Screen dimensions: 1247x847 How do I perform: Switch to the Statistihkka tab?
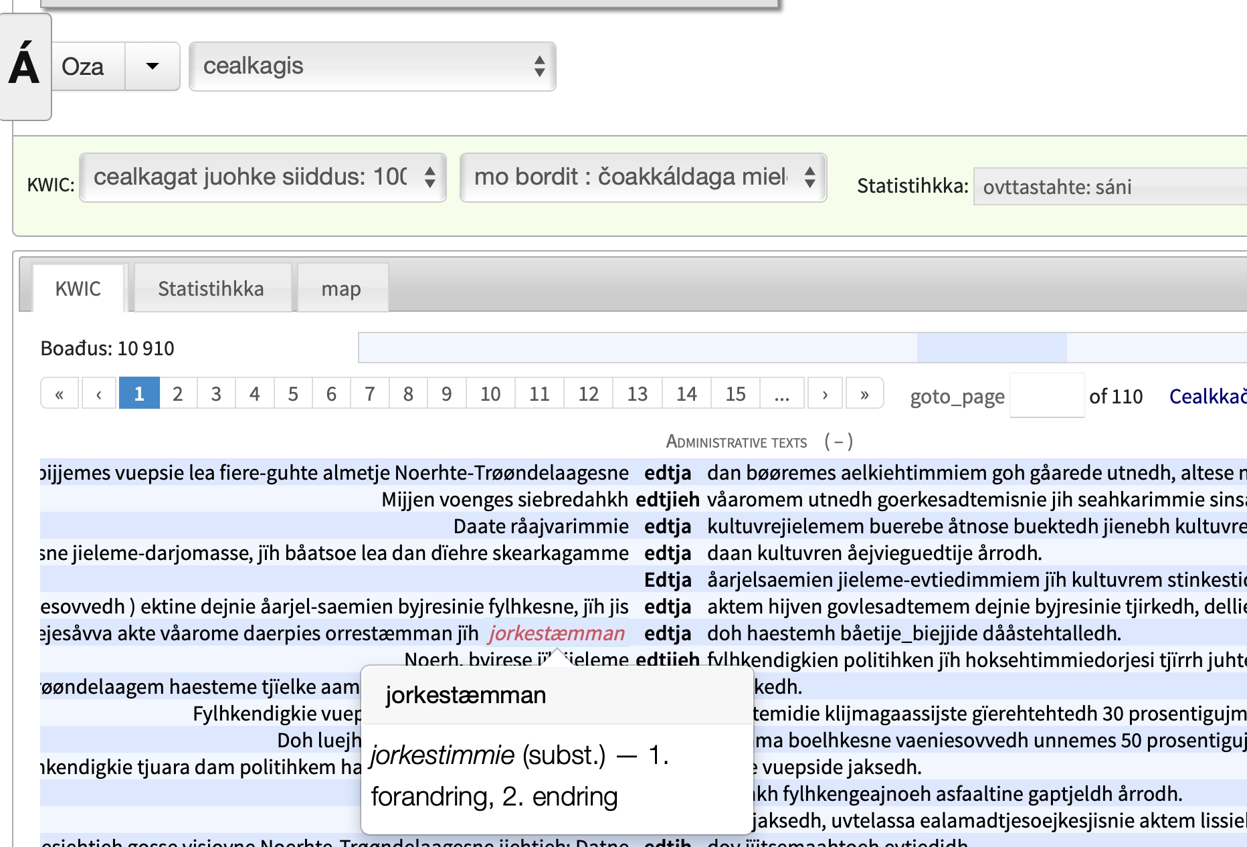pyautogui.click(x=211, y=288)
